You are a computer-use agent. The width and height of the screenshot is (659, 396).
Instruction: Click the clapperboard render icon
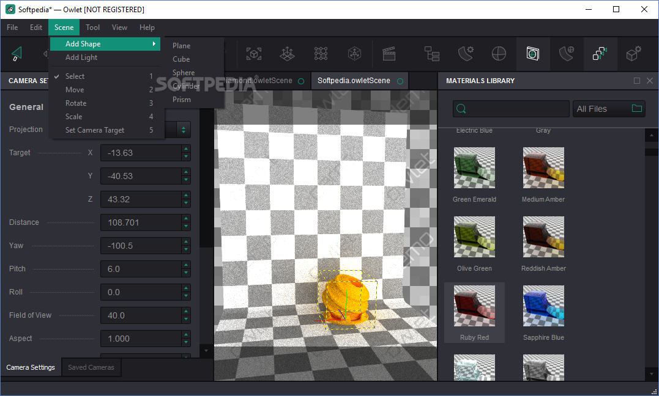389,54
